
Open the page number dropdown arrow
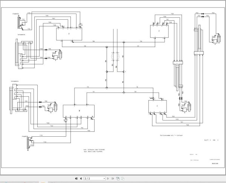tap(104, 178)
